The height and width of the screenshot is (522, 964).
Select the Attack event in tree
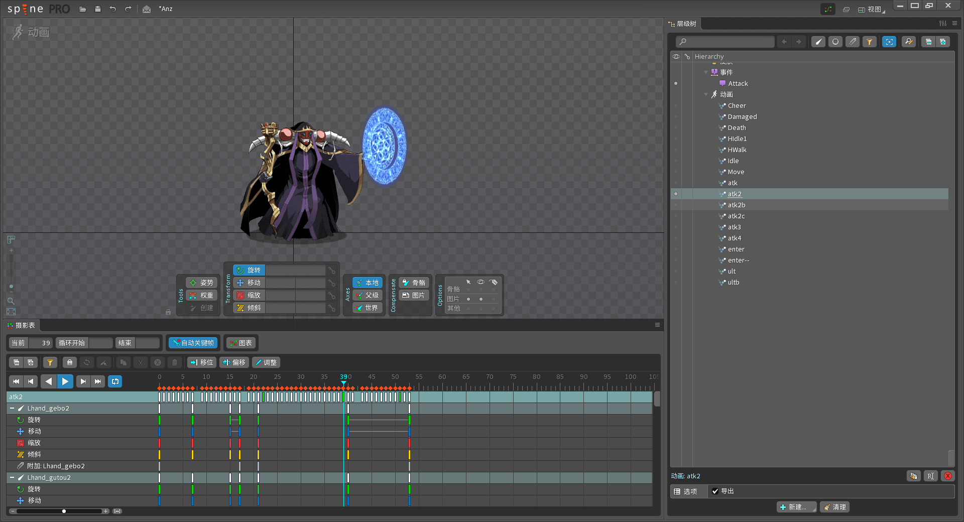click(738, 84)
